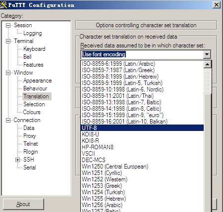Click the PuTTY icon in title bar
This screenshot has width=223, height=212.
[x=3, y=4]
